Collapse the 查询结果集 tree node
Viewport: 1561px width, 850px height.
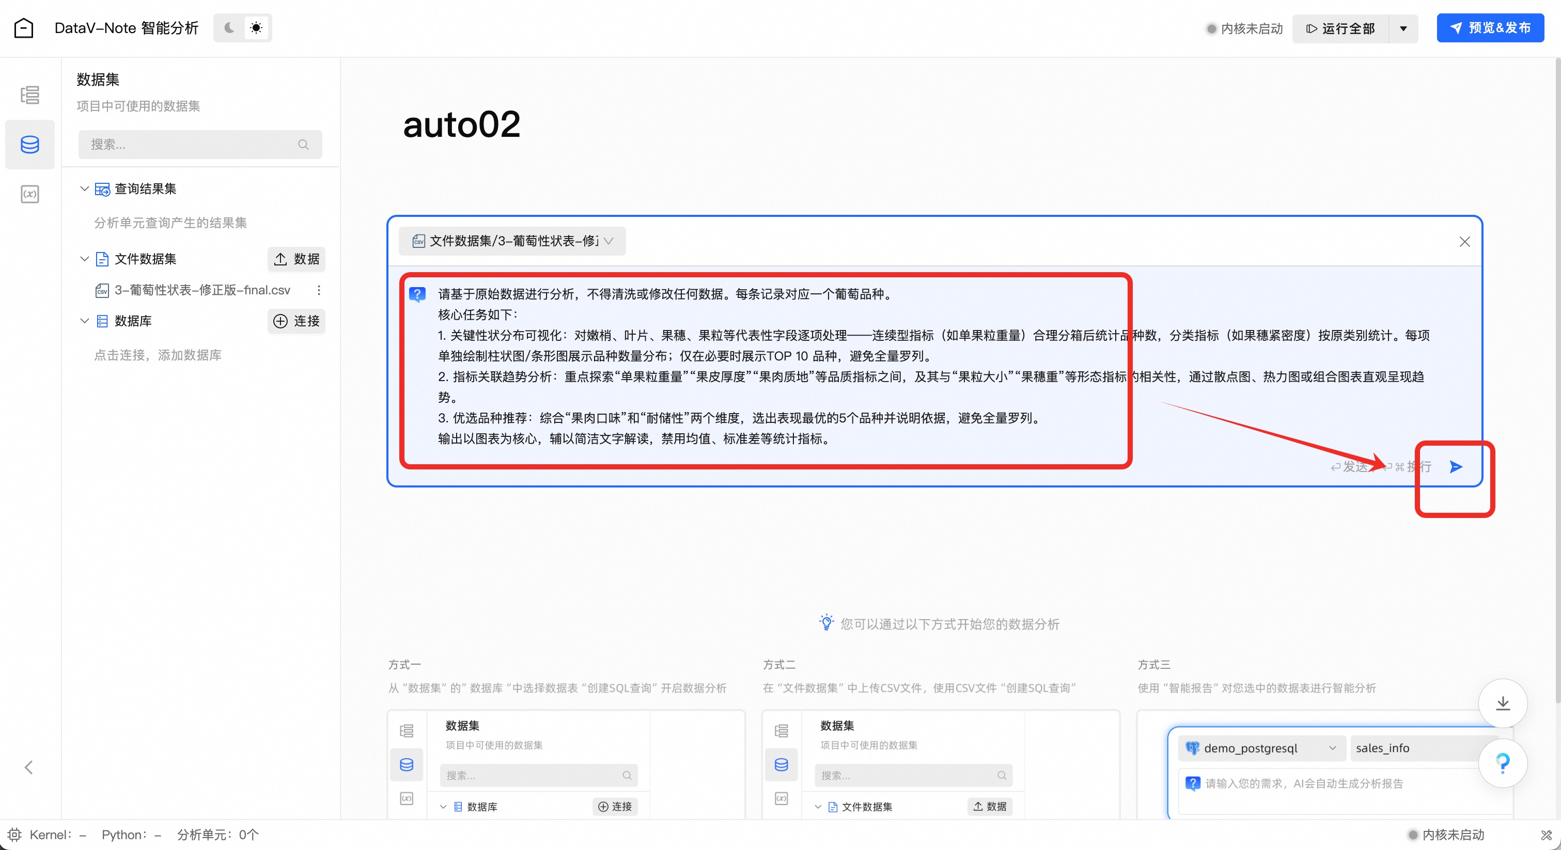tap(84, 188)
